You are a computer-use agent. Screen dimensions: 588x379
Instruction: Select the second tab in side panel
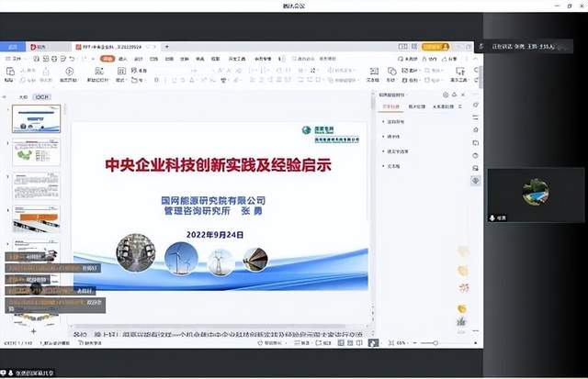tap(416, 106)
